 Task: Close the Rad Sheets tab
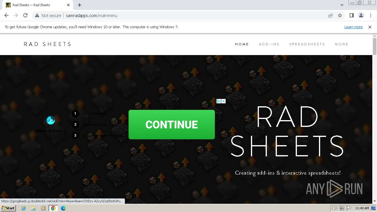[68, 5]
